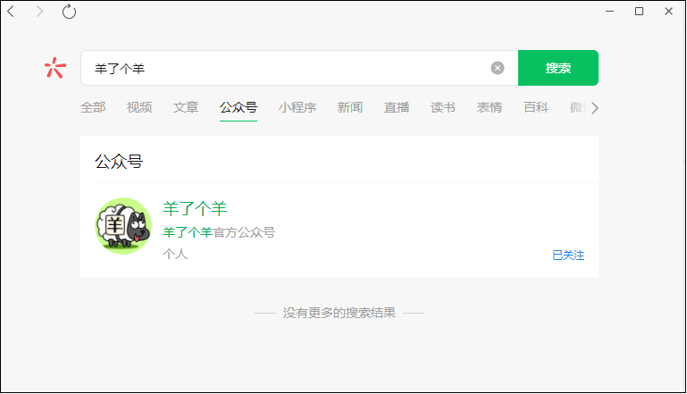Clear the search box with the X icon
Viewport: 687px width, 394px height.
[x=498, y=68]
